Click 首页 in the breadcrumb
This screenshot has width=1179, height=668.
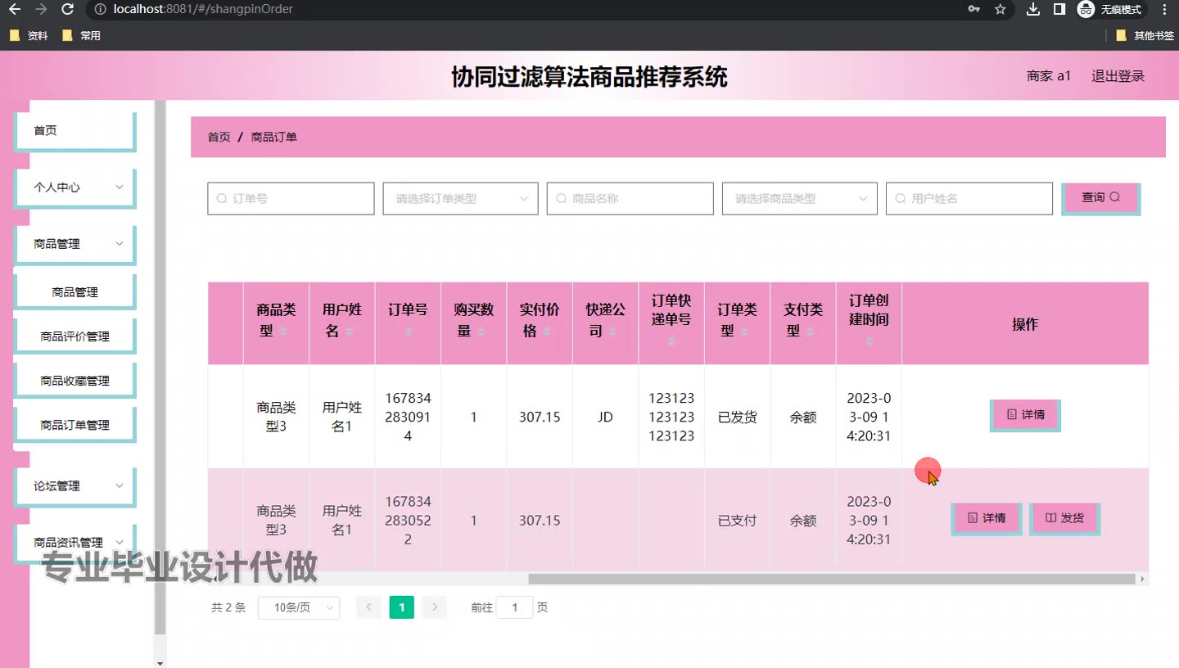(219, 137)
